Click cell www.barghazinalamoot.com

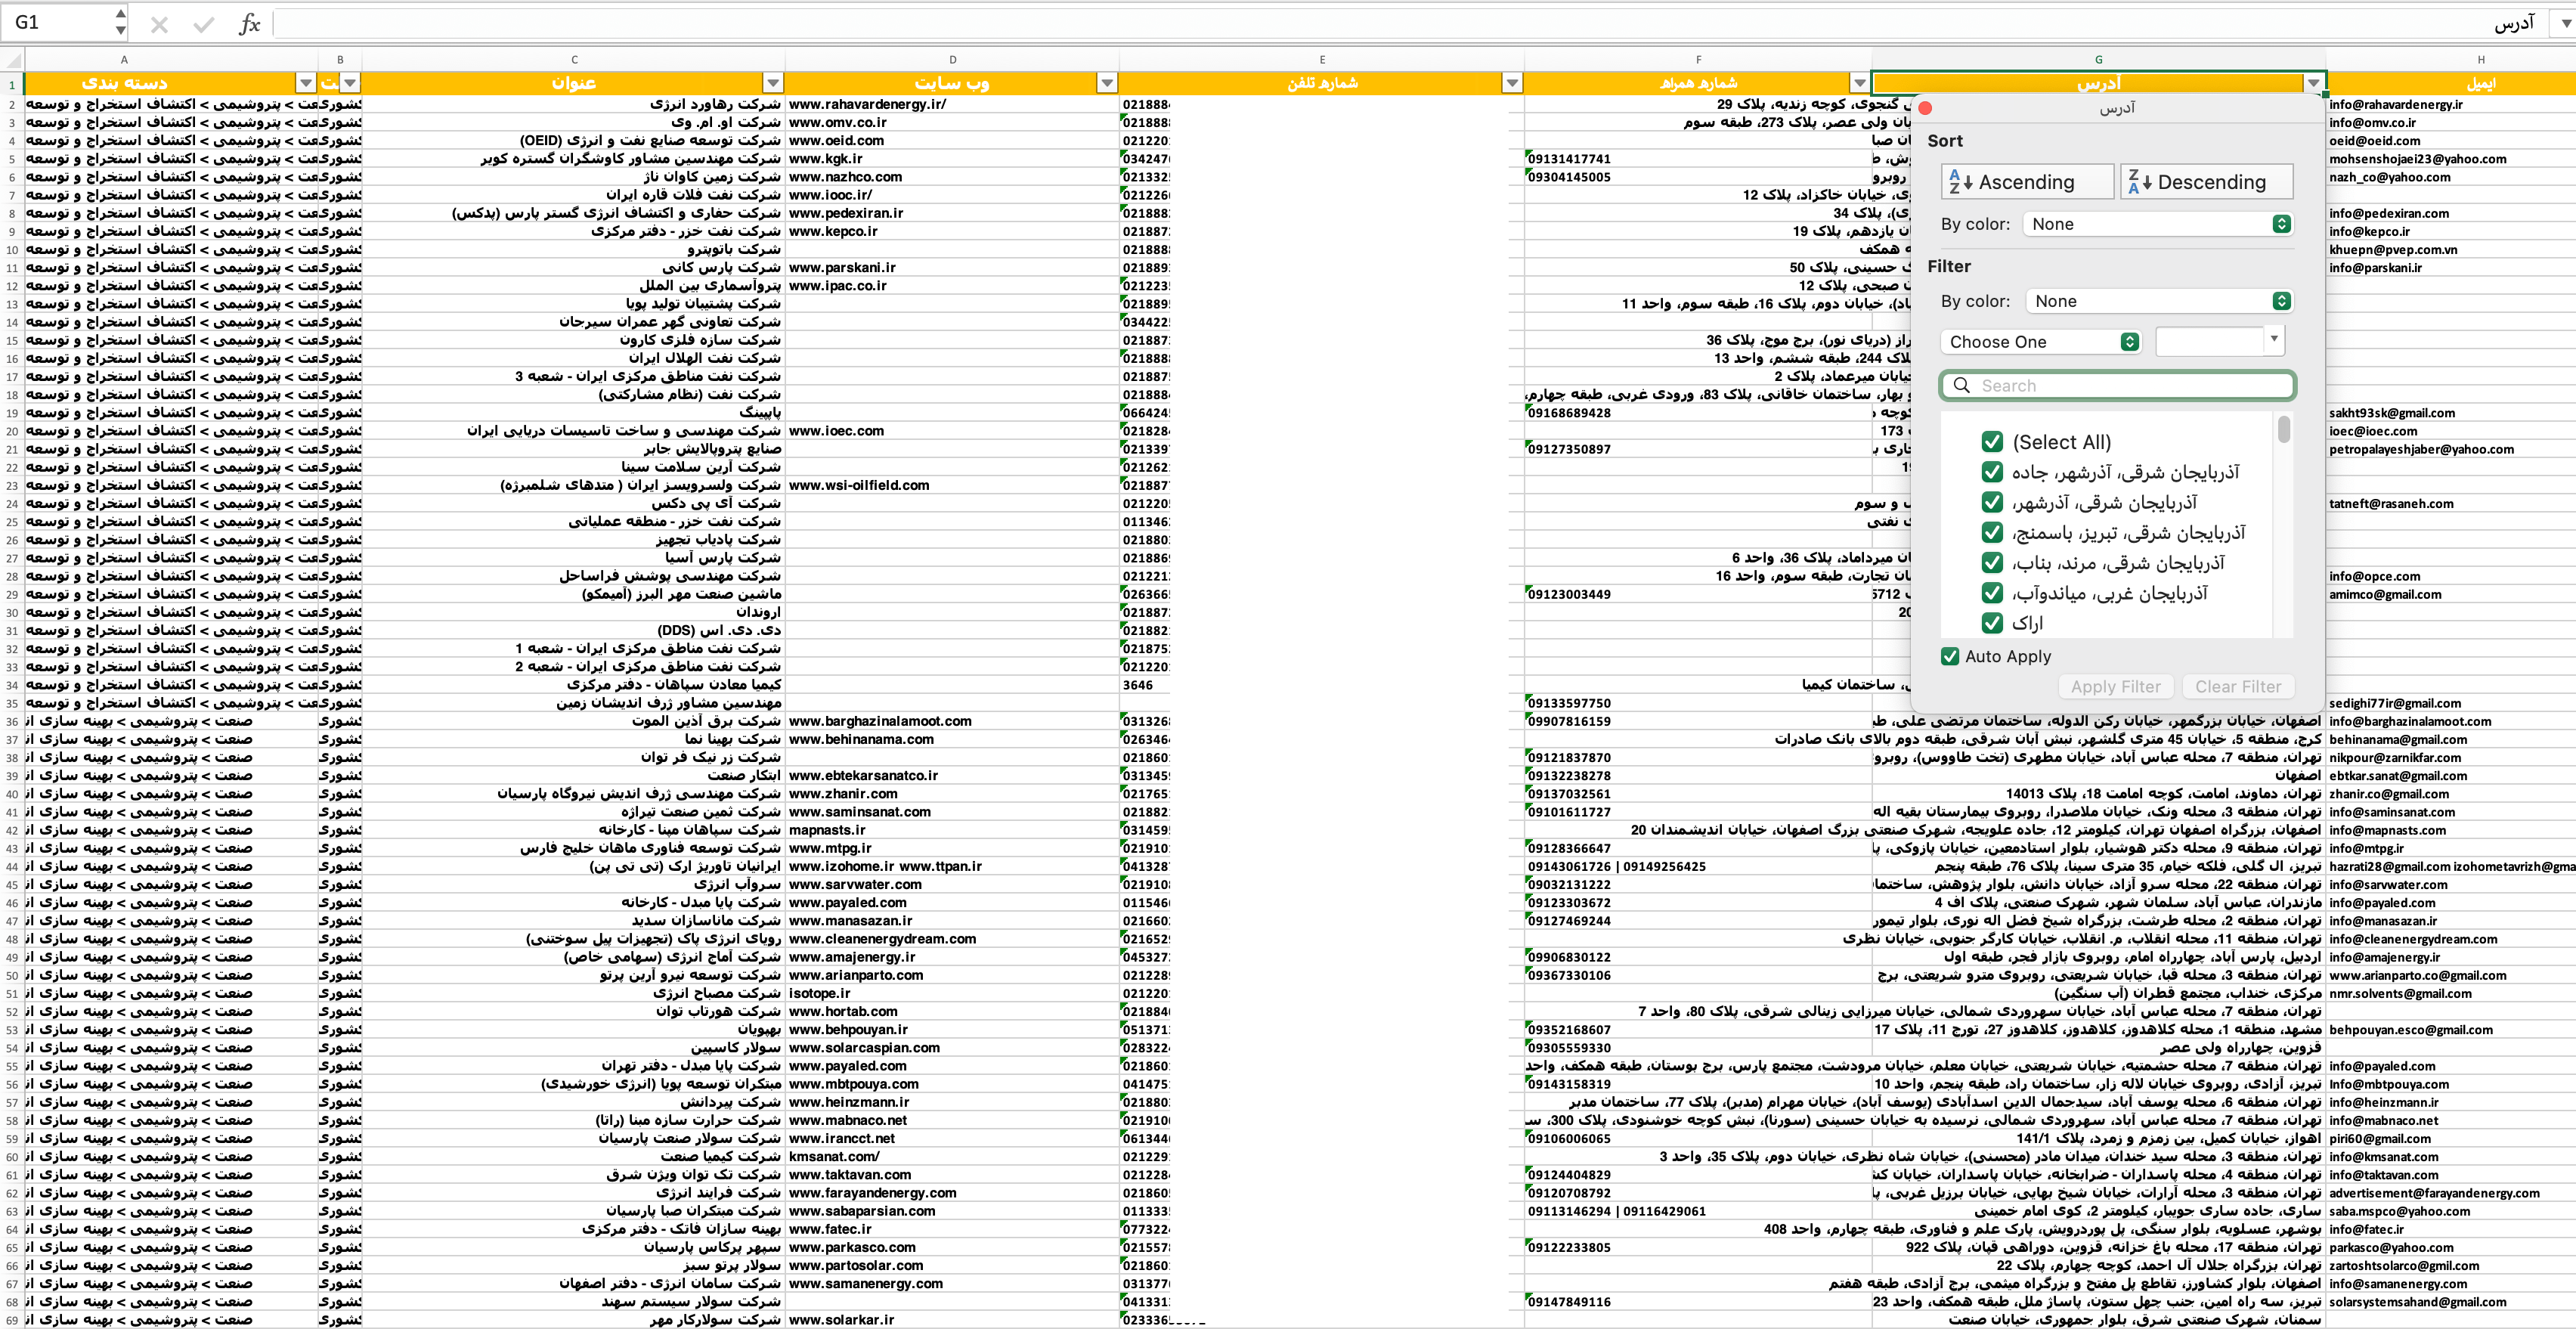[952, 721]
